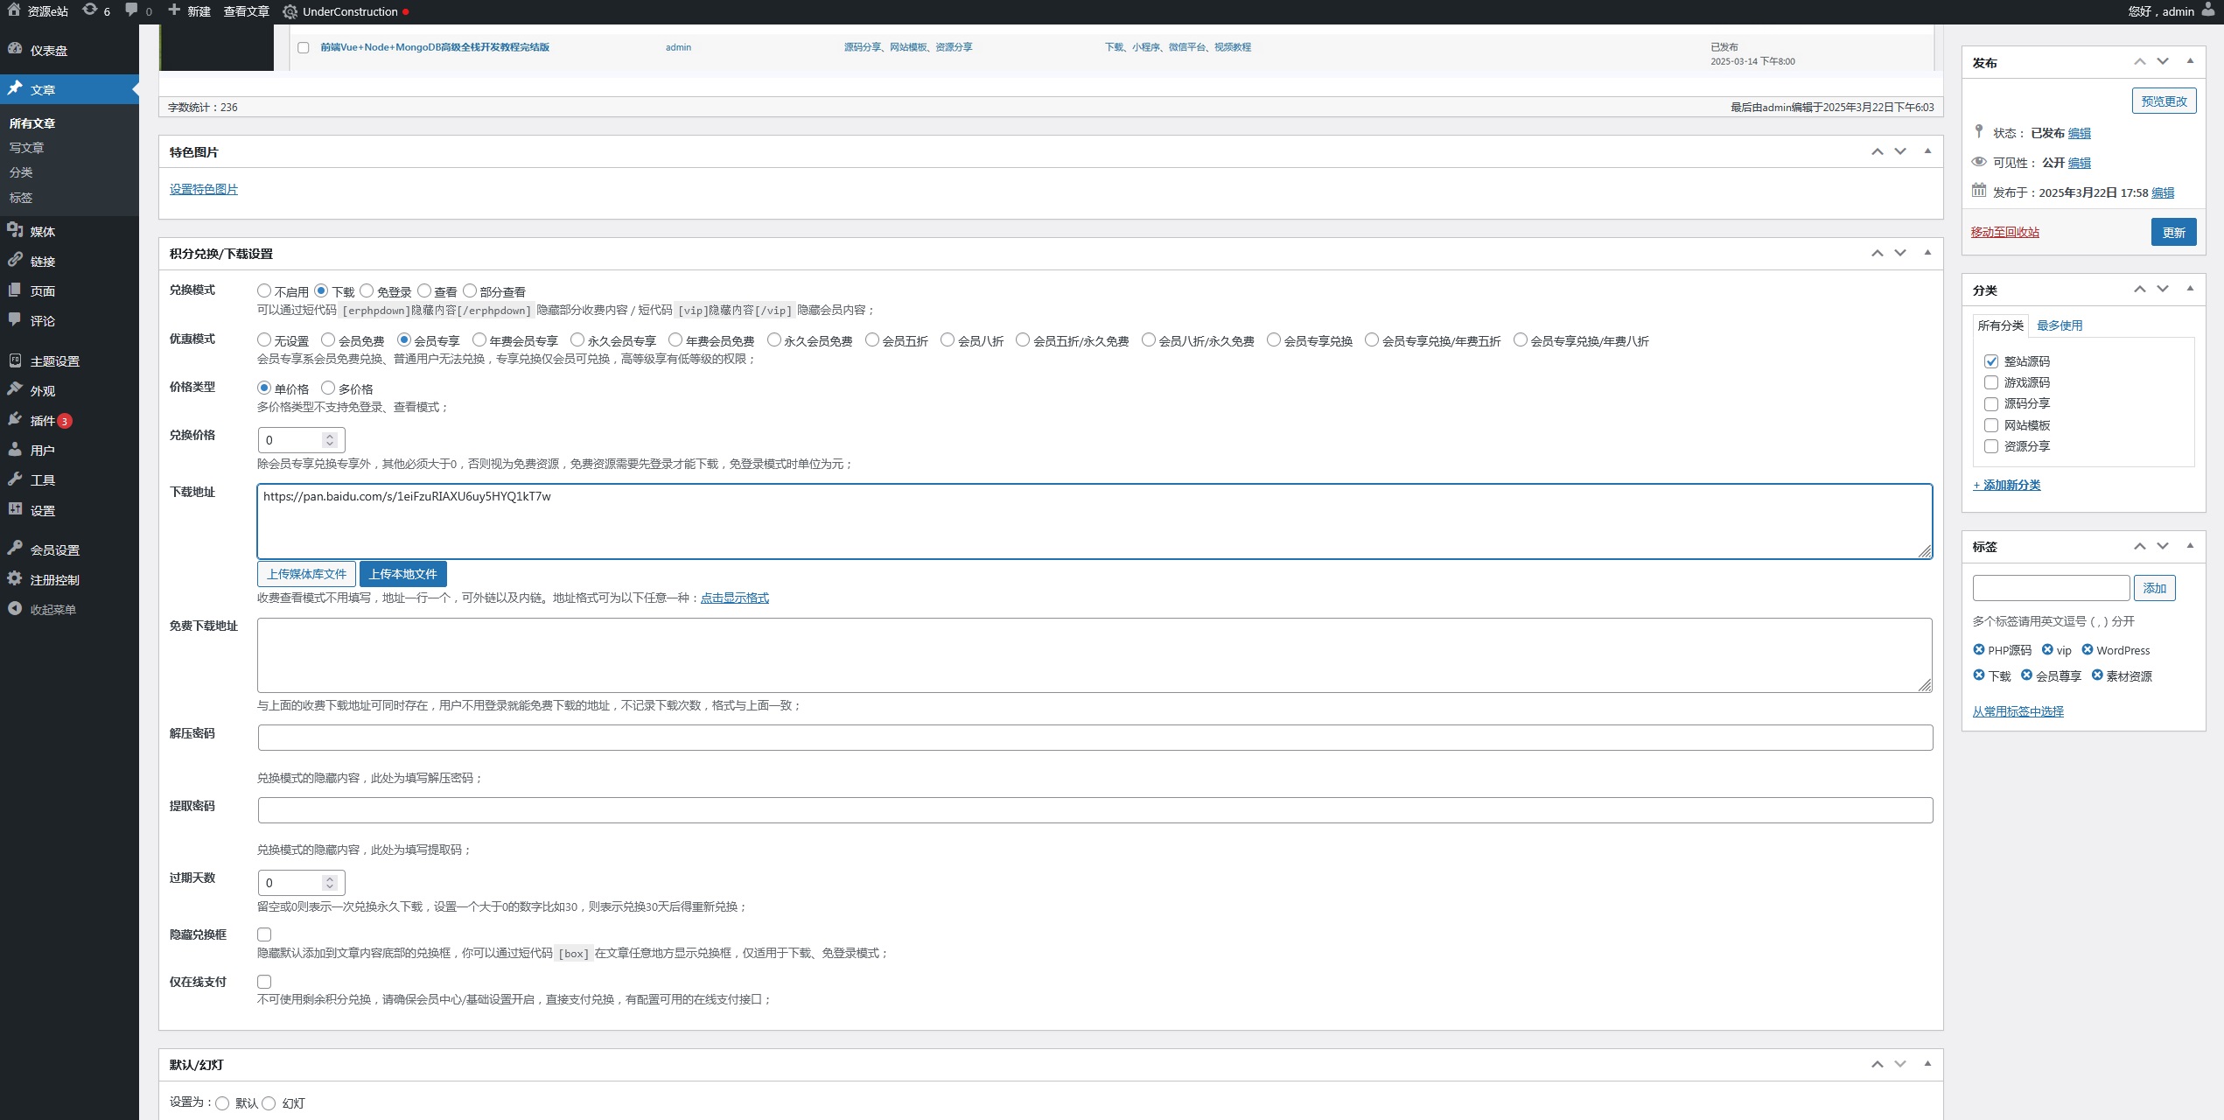This screenshot has width=2224, height=1120.
Task: Select the 免登录 exchange mode radio
Action: 367,290
